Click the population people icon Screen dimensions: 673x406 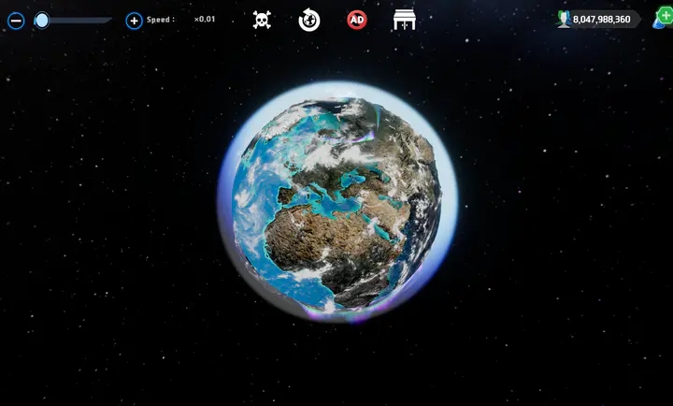click(x=564, y=19)
